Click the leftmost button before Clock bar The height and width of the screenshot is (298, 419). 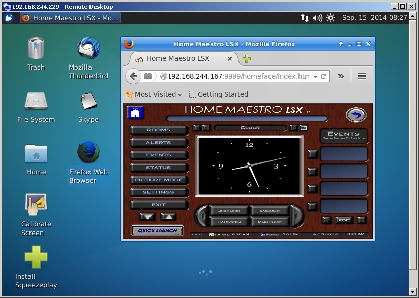point(197,128)
